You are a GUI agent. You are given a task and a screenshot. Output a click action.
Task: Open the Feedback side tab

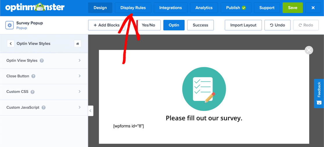[x=319, y=93]
